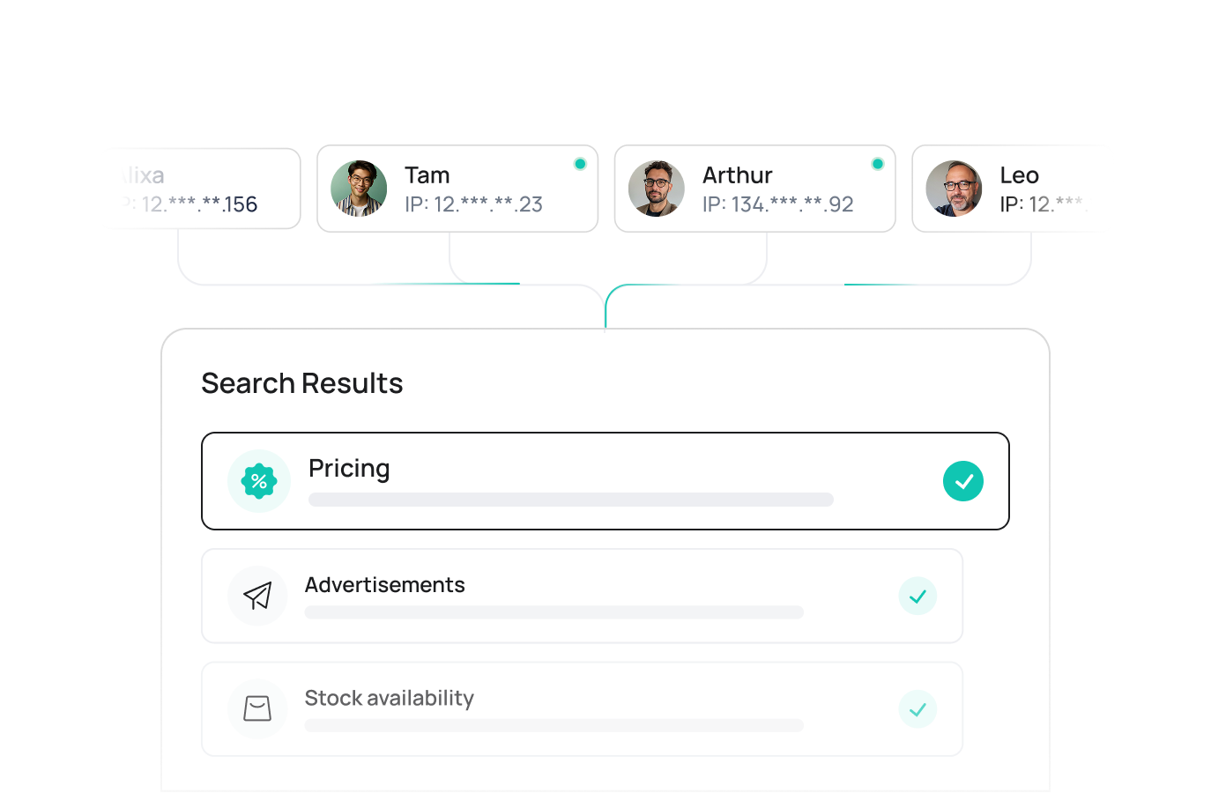Click the Stock availability shopping bag icon
Image resolution: width=1211 pixels, height=793 pixels.
pyautogui.click(x=257, y=708)
